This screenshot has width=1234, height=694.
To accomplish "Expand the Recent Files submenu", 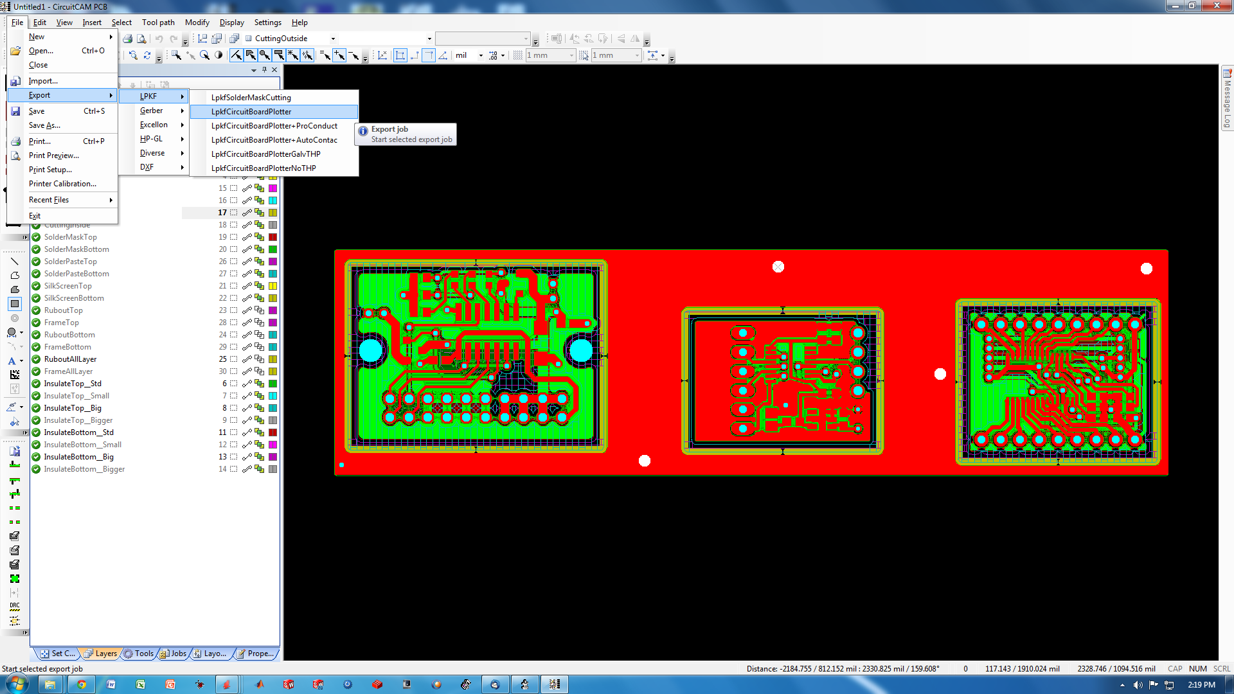I will click(62, 200).
